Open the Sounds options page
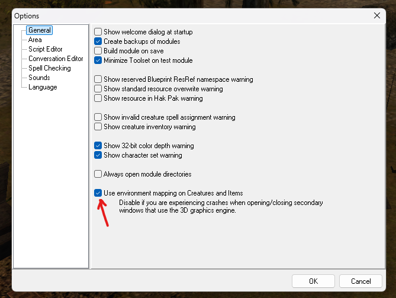 (39, 78)
